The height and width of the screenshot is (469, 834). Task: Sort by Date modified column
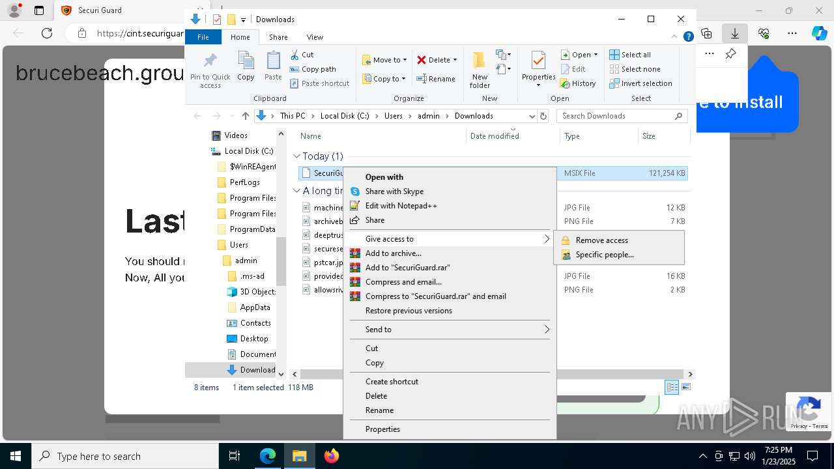click(x=513, y=136)
